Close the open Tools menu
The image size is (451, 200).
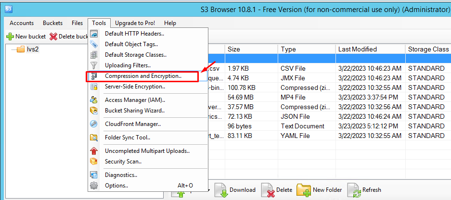pos(99,23)
